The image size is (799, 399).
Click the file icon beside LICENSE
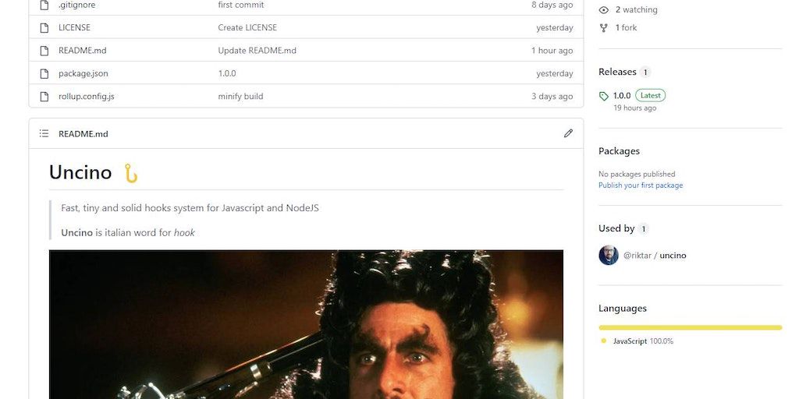44,27
